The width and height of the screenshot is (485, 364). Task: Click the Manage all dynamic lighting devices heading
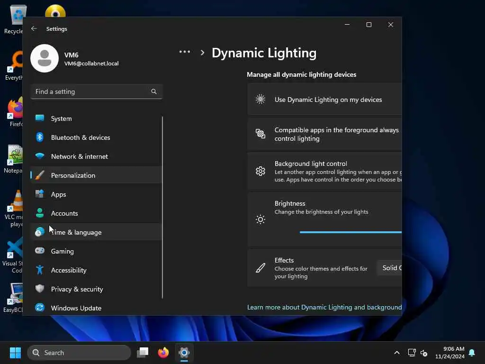click(x=301, y=74)
